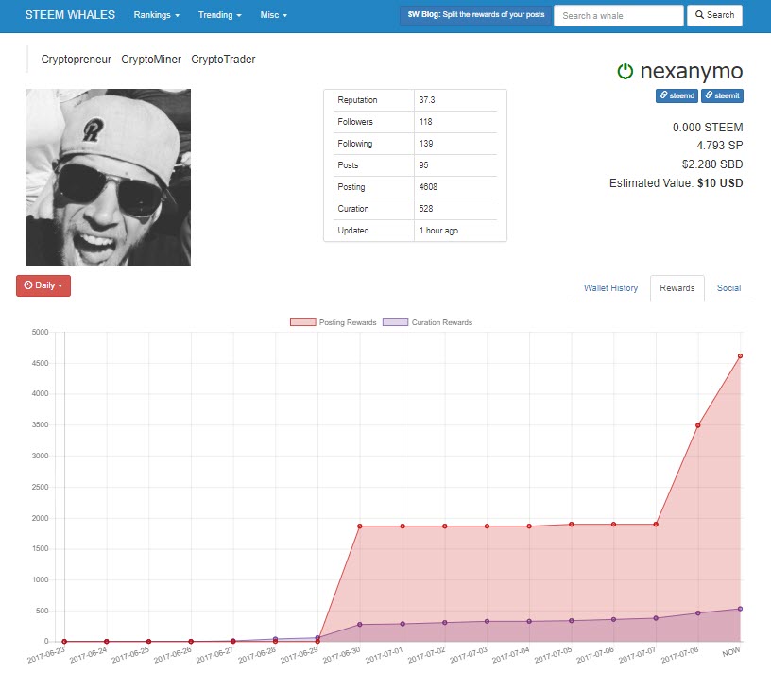
Task: Select Updated value 1 hour ago
Action: coord(438,231)
